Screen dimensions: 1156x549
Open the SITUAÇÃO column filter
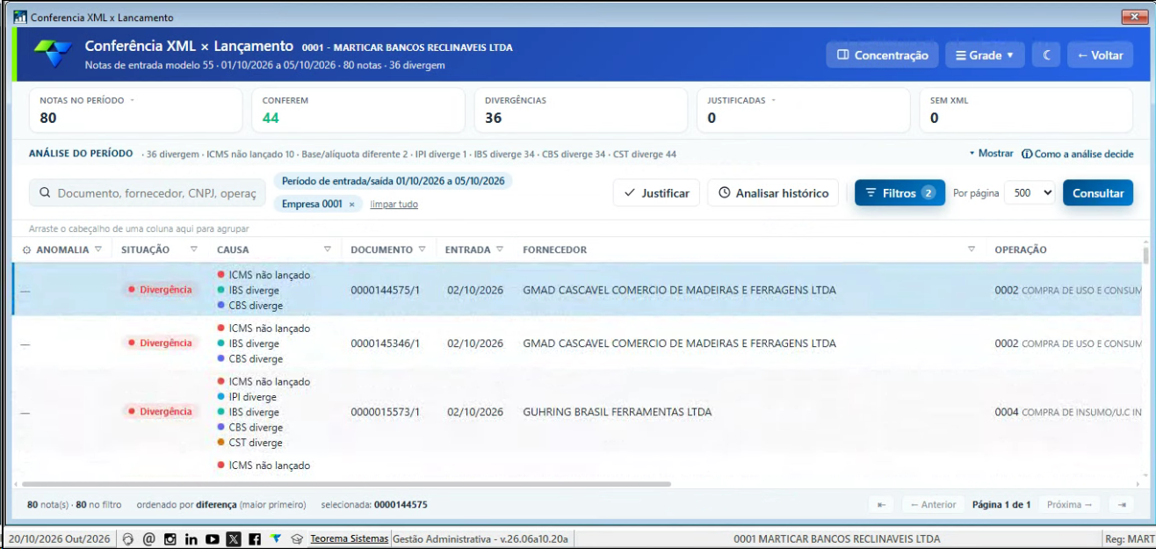tap(194, 249)
